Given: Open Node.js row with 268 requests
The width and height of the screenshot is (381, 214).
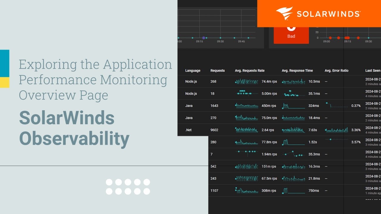Looking at the screenshot, I should (279, 81).
